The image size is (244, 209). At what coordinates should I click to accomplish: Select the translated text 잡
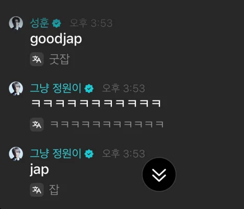point(54,190)
